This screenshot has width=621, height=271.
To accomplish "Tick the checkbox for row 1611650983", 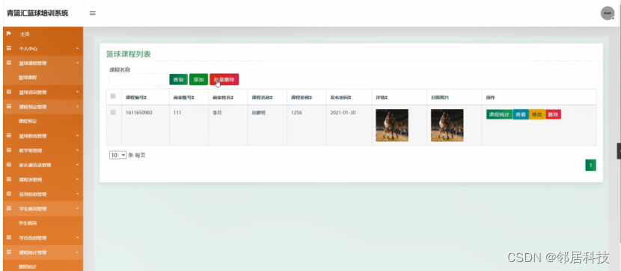I will click(113, 113).
